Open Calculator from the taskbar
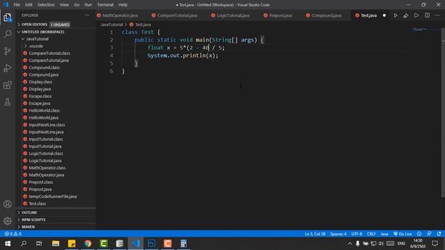The image size is (445, 250). 184,244
